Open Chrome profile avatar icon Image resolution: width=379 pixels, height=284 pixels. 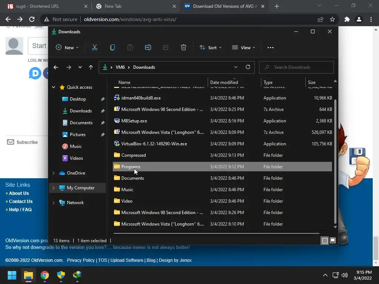[x=359, y=19]
